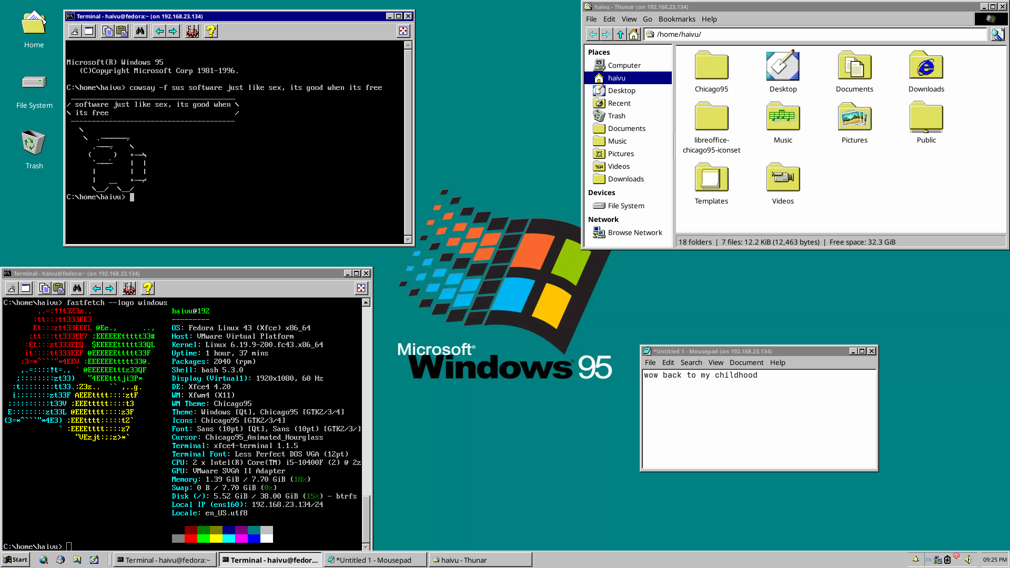This screenshot has width=1010, height=568.
Task: Click the Help question mark icon in Terminal
Action: pos(211,31)
